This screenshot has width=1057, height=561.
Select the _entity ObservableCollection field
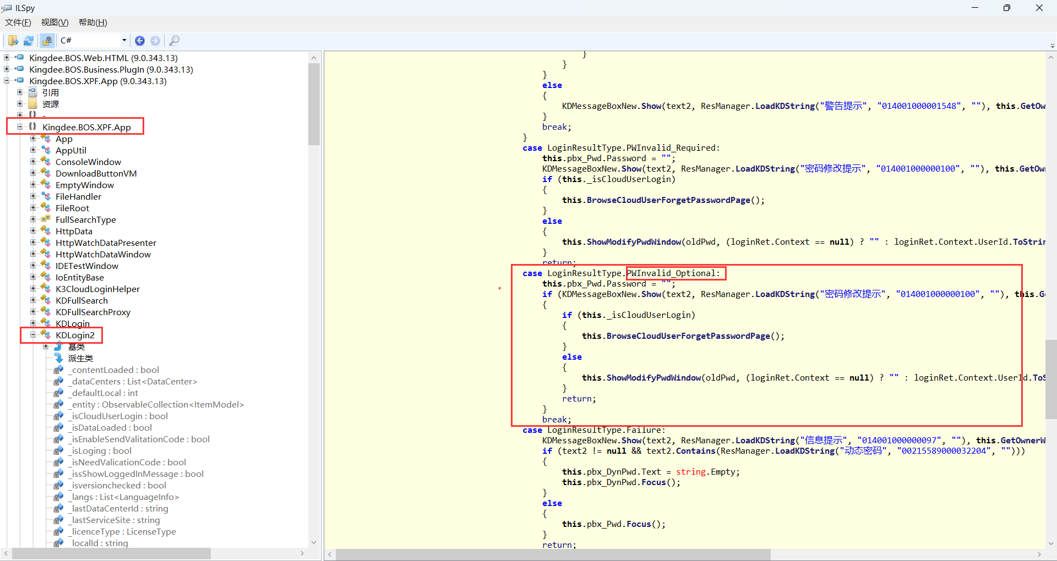tap(156, 404)
